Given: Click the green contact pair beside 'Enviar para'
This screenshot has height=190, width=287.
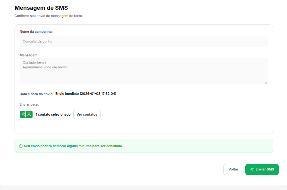Looking at the screenshot, I should point(26,114).
